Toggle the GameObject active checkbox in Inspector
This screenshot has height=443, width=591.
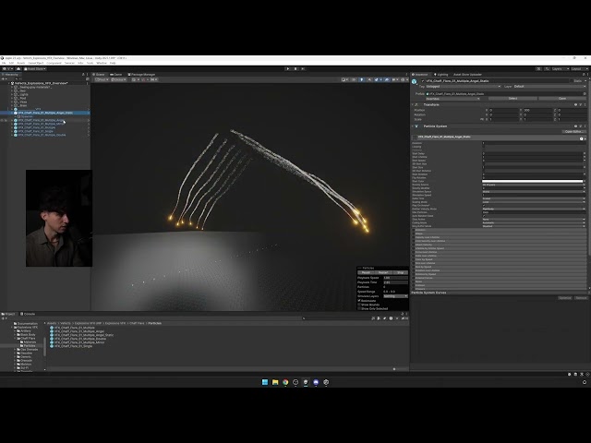(x=423, y=81)
